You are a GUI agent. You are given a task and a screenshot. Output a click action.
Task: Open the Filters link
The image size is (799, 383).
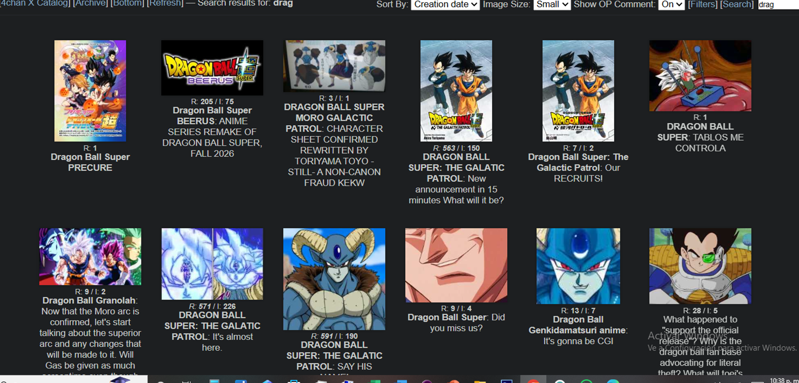[703, 4]
